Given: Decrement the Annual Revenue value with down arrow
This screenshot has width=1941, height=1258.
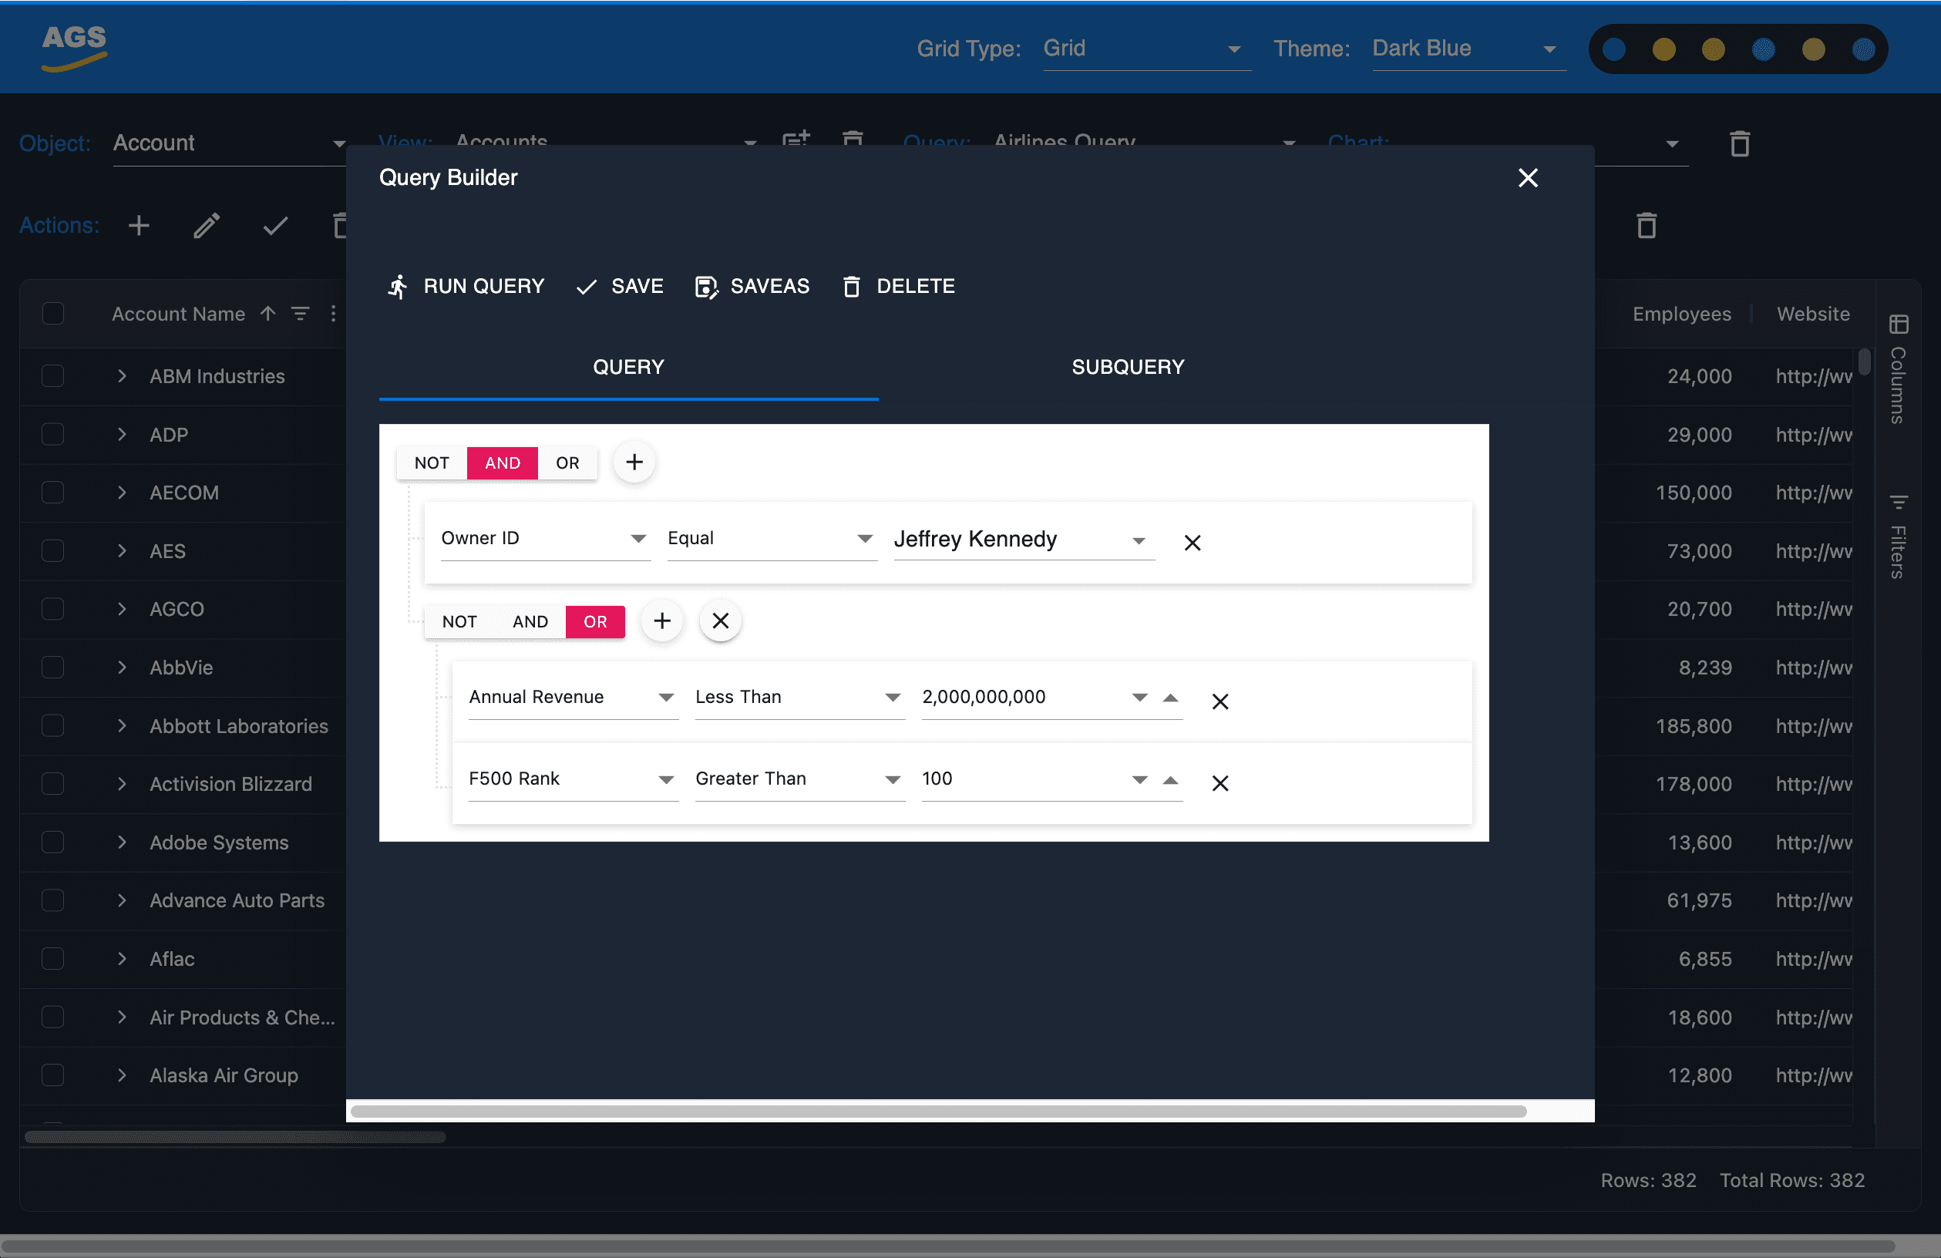Looking at the screenshot, I should pos(1139,698).
